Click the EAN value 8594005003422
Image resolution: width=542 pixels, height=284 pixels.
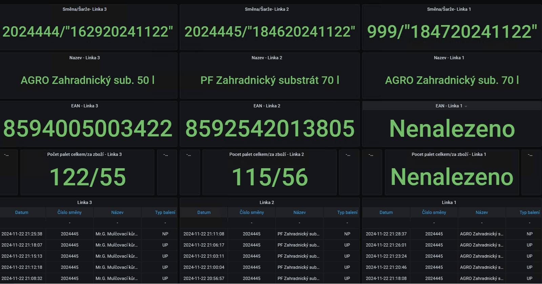[x=88, y=129]
